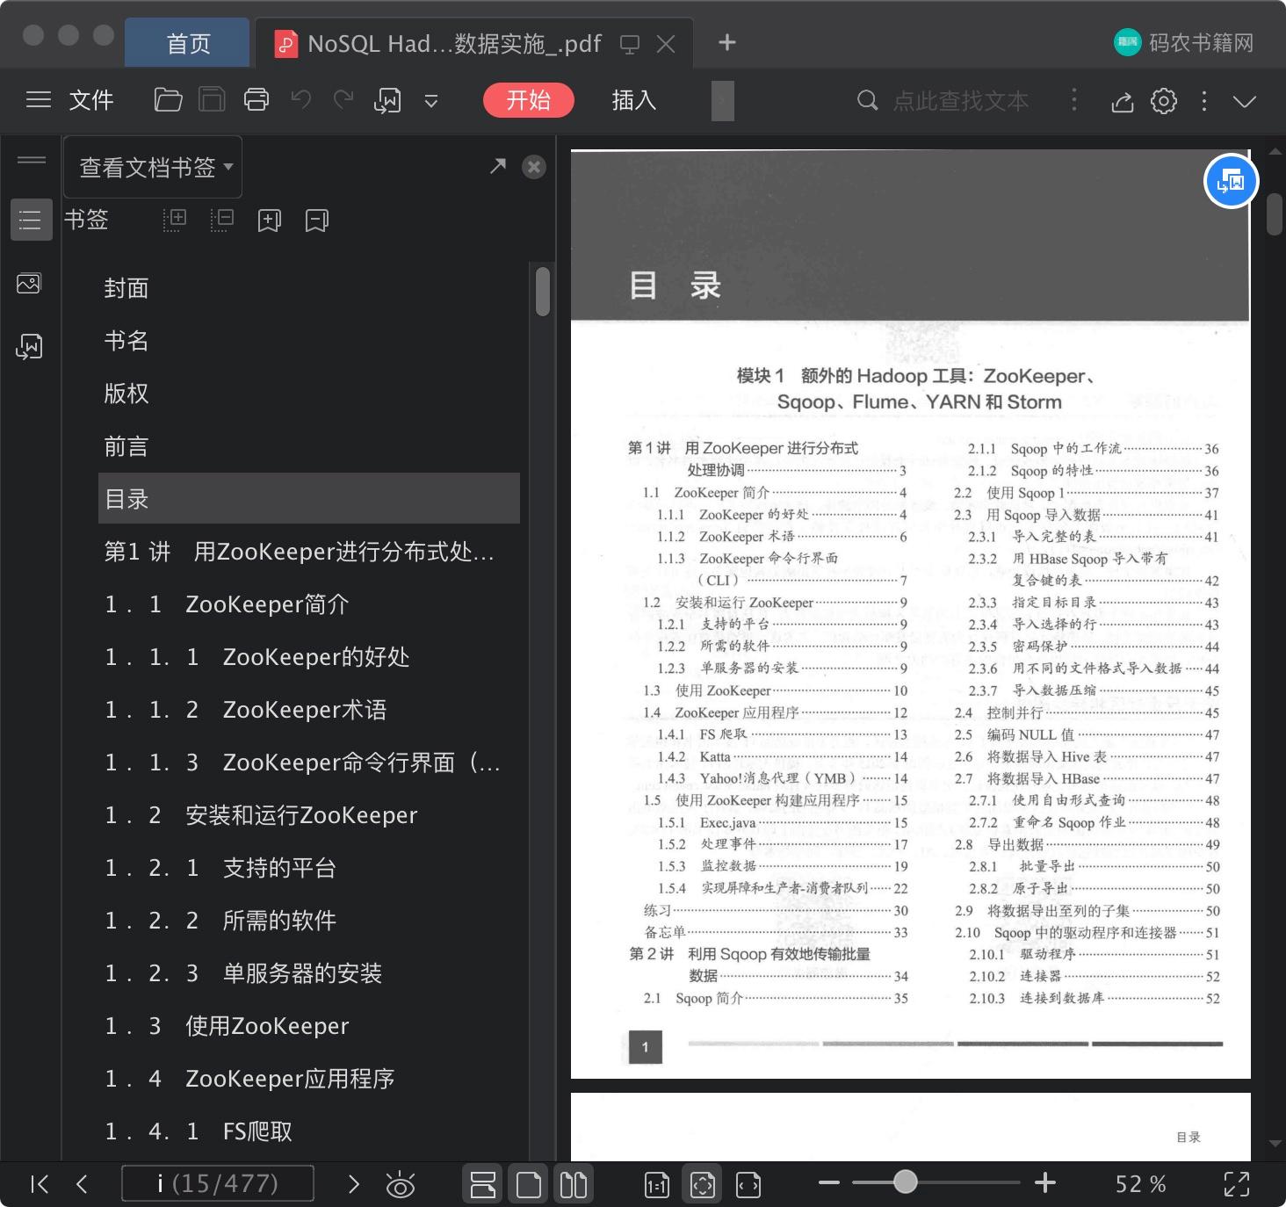Go to first page button

click(x=40, y=1184)
